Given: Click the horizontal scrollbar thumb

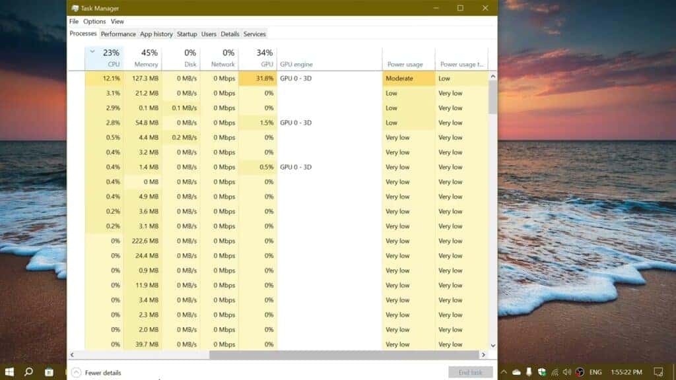Looking at the screenshot, I should point(344,355).
